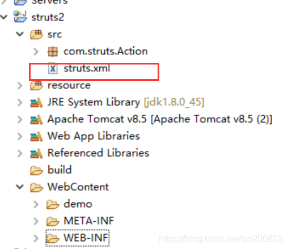Click the Referenced Libraries icon
This screenshot has width=288, height=249.
(x=36, y=153)
